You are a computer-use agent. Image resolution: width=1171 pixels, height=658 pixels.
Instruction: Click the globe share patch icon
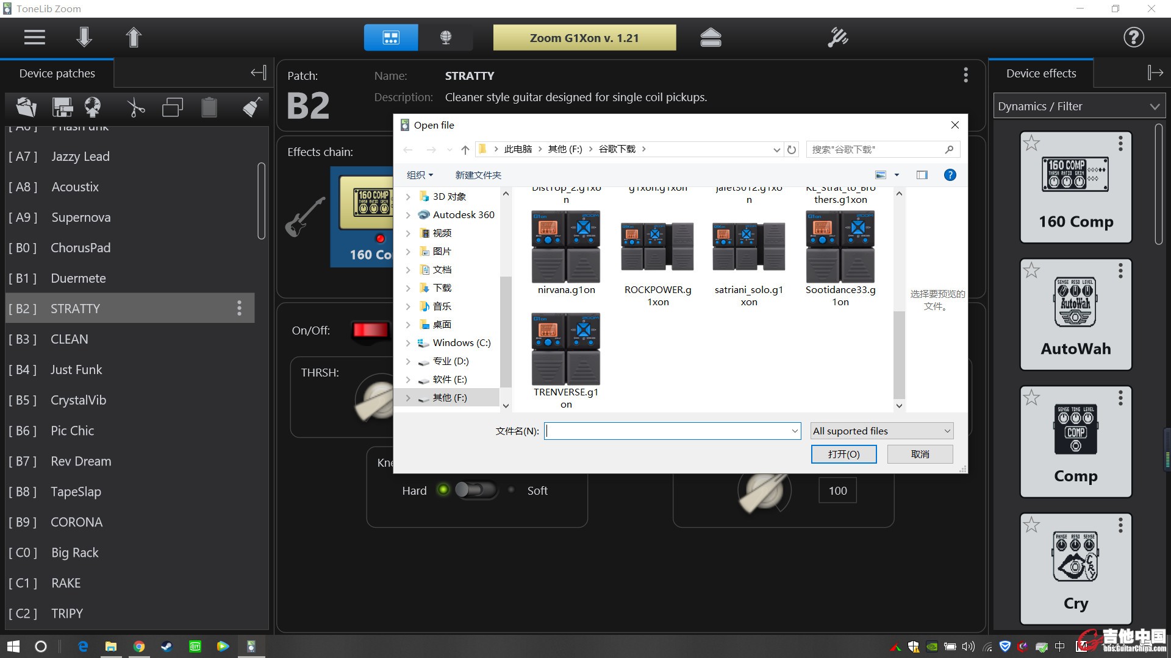point(93,107)
